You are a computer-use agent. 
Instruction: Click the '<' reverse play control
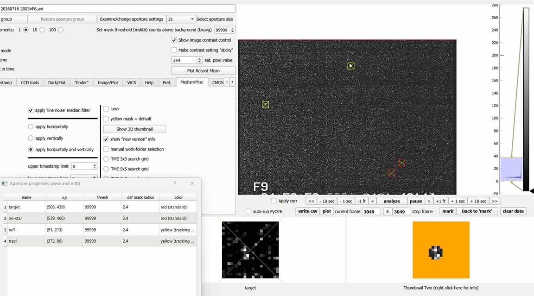(372, 201)
